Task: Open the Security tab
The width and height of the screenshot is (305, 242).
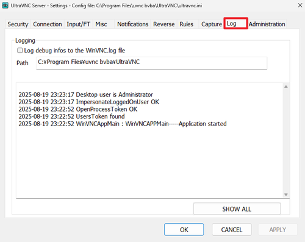Action: (x=18, y=24)
